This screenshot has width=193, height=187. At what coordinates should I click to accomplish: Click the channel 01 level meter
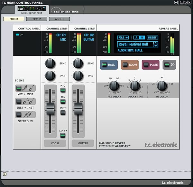[51, 43]
